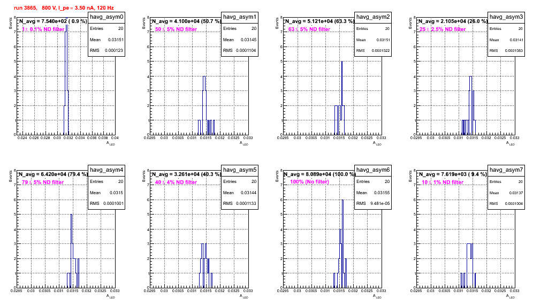
Task: Click the magenta '40± 4% ND filter' label
Action: (x=176, y=182)
